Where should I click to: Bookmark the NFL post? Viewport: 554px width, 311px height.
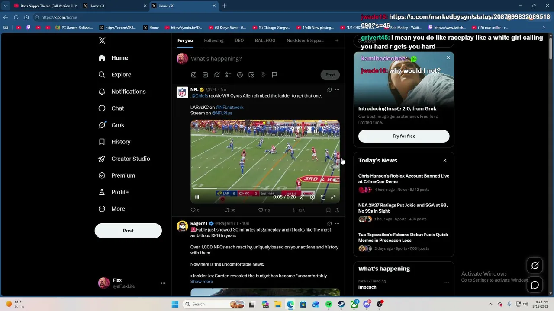[x=329, y=210]
